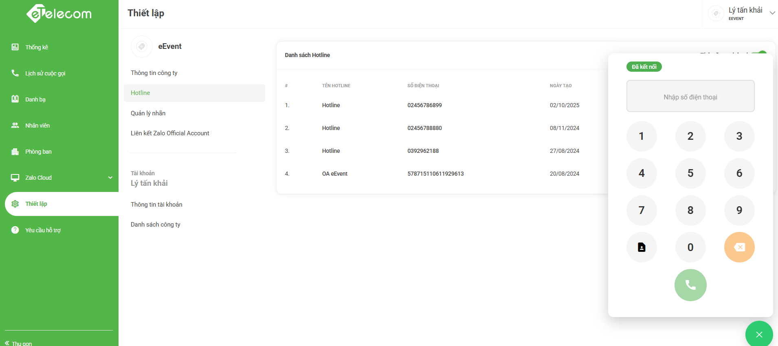Go to Lịch sử cuộc gọi

pos(45,73)
